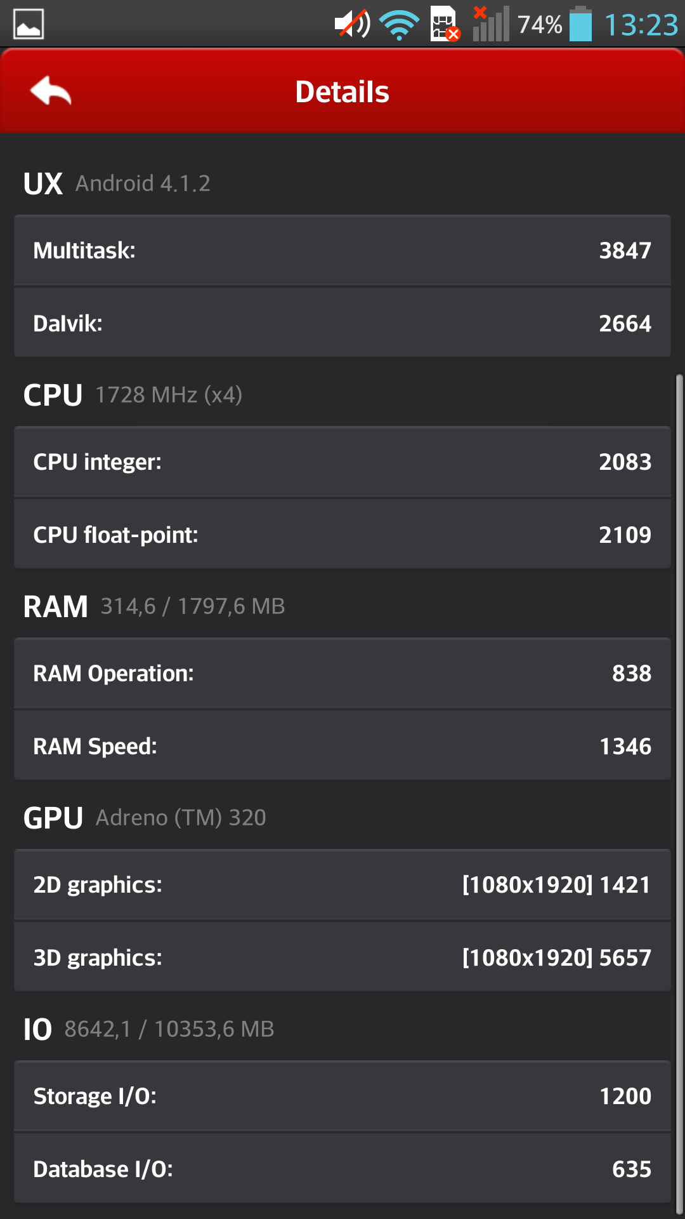
Task: Tap the picture notification icon in status bar
Action: coord(29,24)
